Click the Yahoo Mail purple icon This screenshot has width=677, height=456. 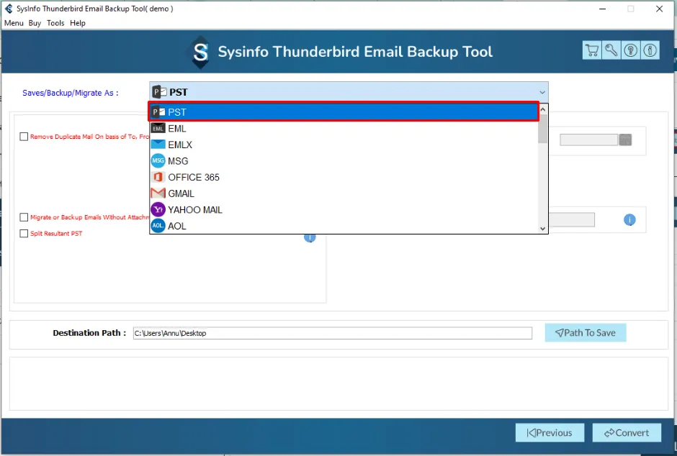158,209
